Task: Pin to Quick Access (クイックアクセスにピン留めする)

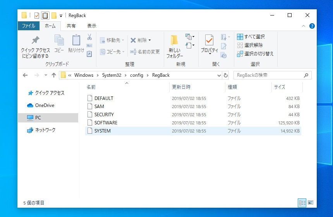Action: click(x=35, y=46)
